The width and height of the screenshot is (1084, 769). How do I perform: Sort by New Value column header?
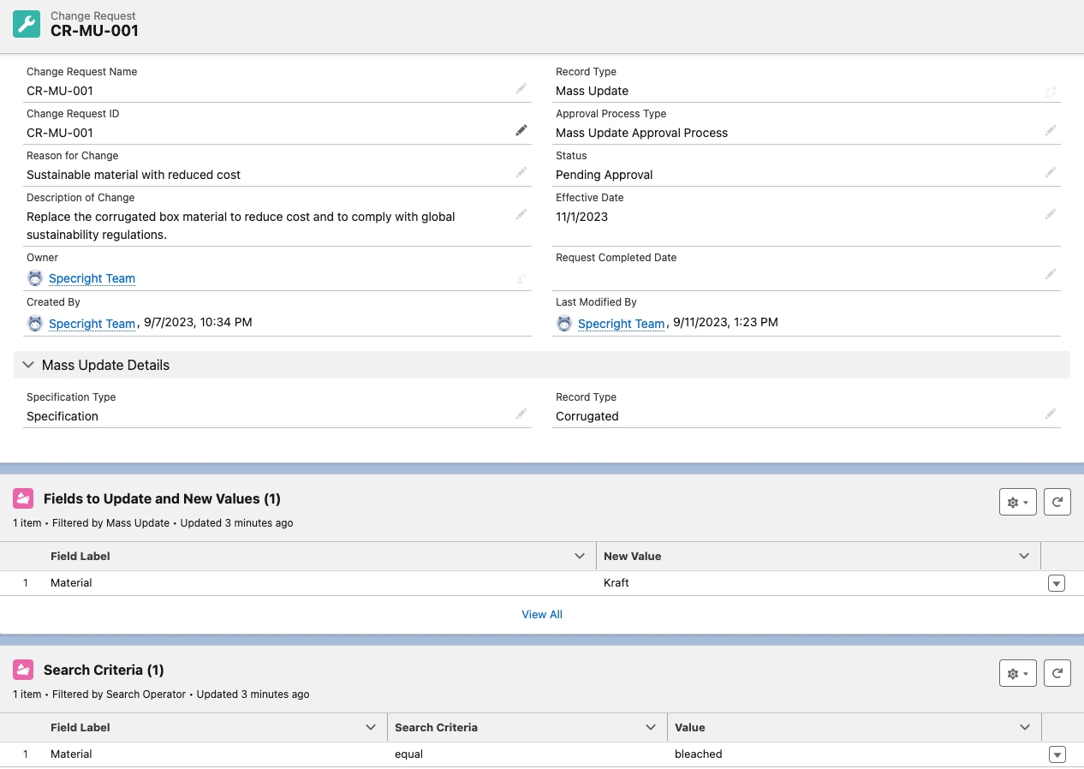[632, 556]
